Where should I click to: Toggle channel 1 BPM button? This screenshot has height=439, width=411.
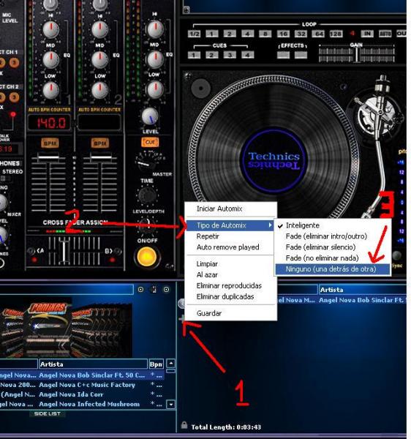pyautogui.click(x=50, y=143)
